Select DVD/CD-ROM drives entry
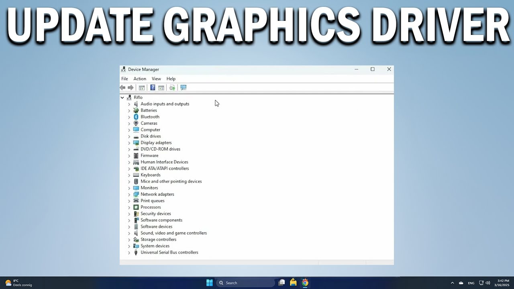This screenshot has width=514, height=289. [160, 149]
